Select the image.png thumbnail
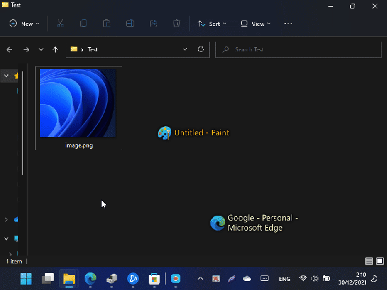Viewport: 387px width, 290px height. [78, 103]
